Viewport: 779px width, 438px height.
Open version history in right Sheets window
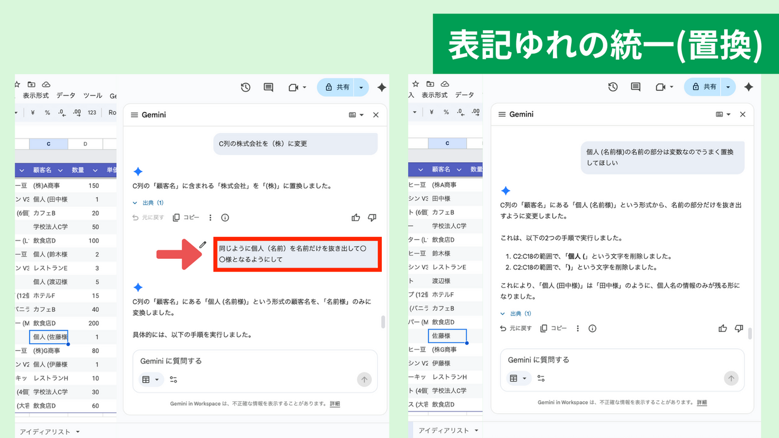[613, 87]
